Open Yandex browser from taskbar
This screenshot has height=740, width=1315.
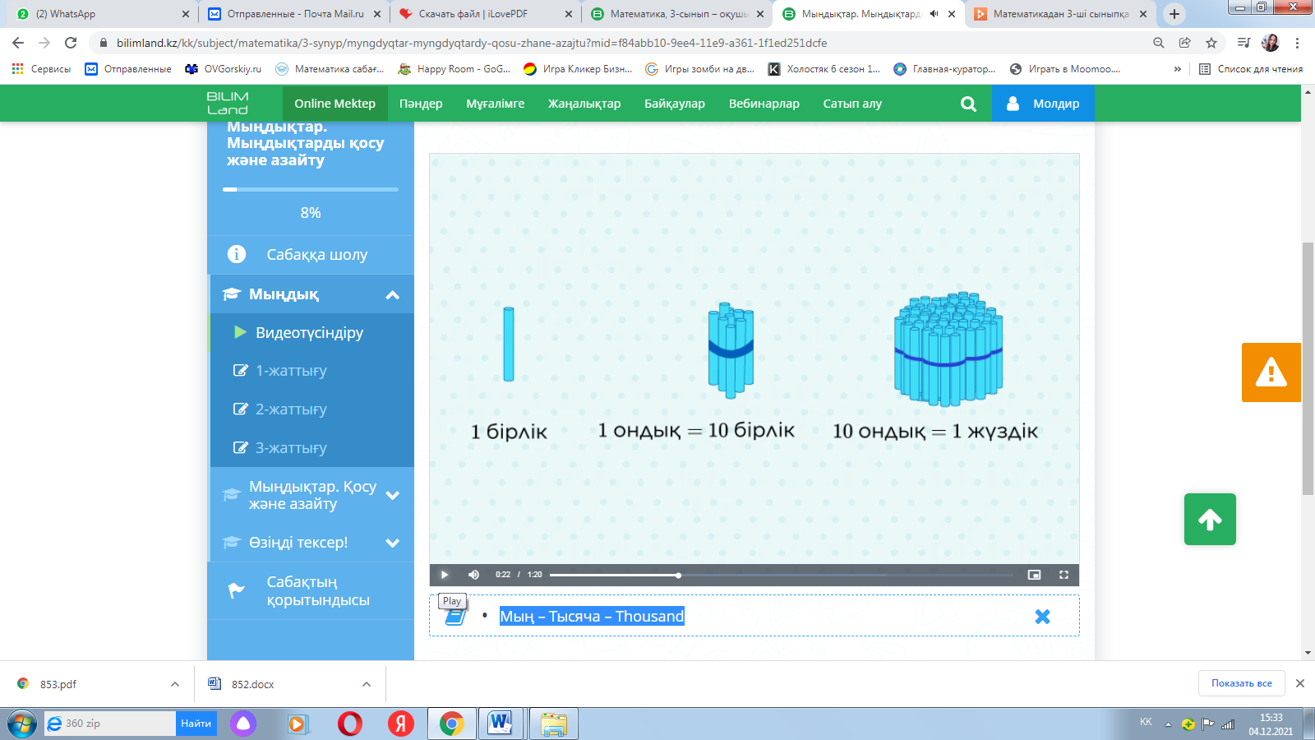pyautogui.click(x=401, y=724)
